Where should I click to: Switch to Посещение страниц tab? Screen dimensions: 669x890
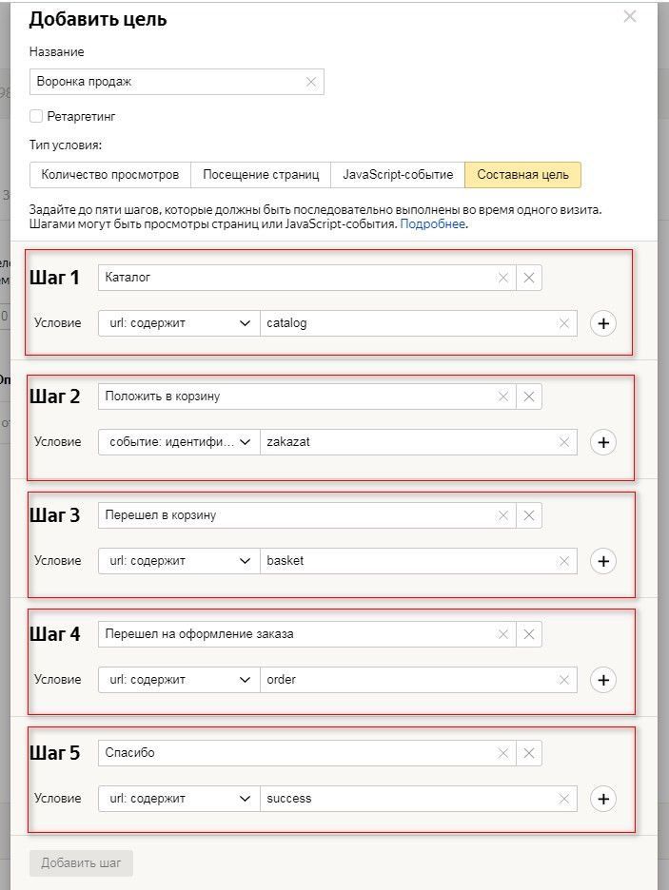click(x=261, y=175)
